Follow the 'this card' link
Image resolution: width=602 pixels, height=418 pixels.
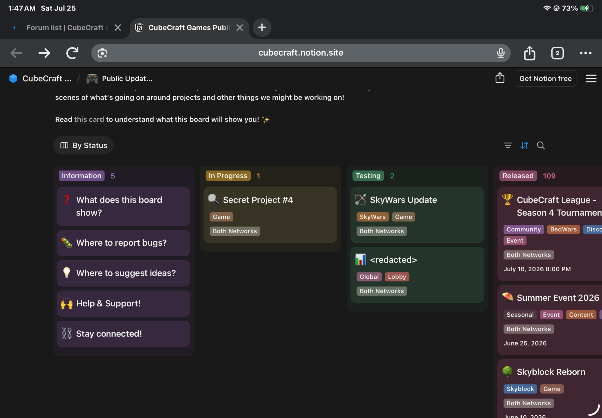tap(89, 119)
